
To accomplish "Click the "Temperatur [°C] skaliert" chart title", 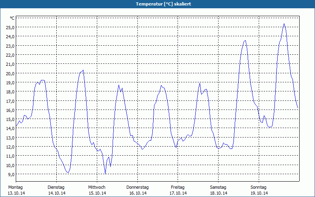I will 157,4.
